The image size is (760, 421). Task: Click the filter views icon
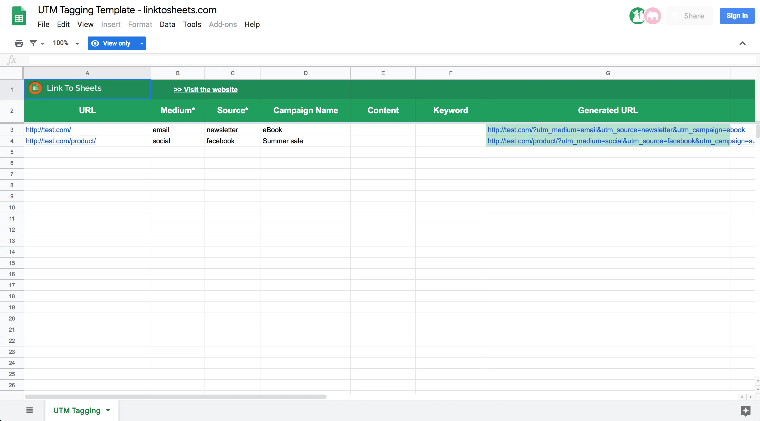point(34,43)
